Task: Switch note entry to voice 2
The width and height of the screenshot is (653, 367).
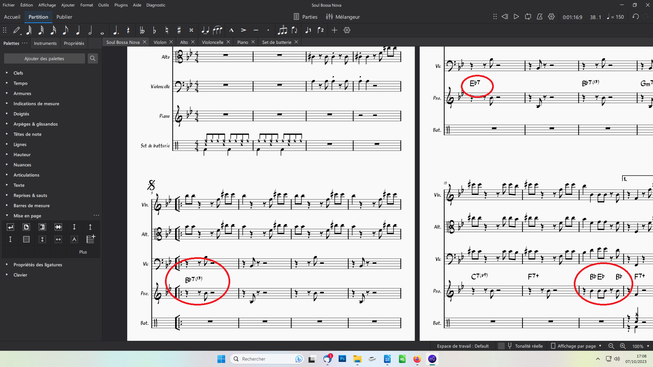Action: pyautogui.click(x=320, y=30)
